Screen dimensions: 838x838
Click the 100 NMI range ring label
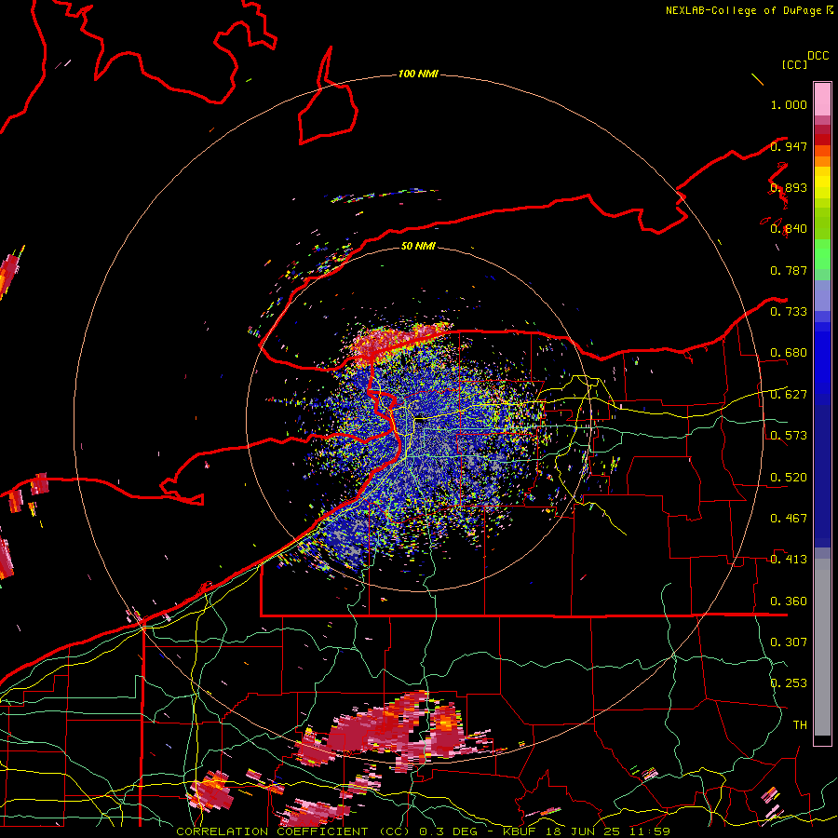point(418,74)
